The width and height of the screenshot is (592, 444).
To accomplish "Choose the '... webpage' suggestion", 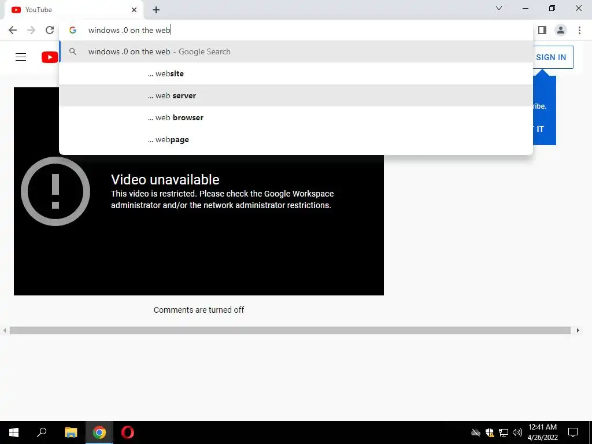I will (296, 139).
